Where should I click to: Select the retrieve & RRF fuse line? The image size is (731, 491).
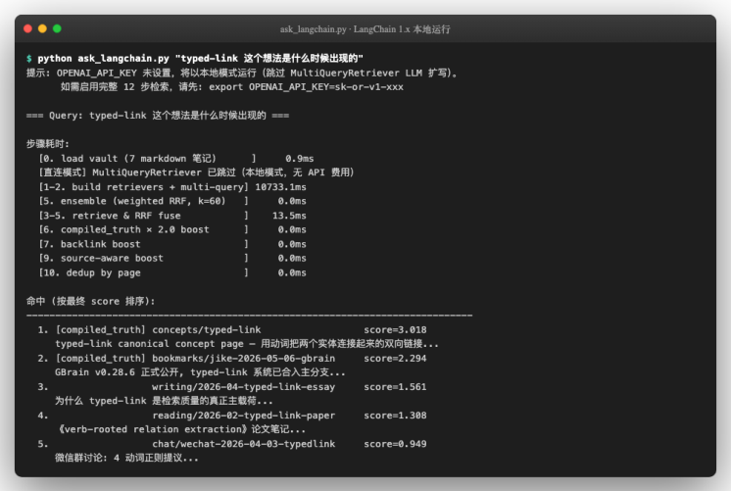172,216
